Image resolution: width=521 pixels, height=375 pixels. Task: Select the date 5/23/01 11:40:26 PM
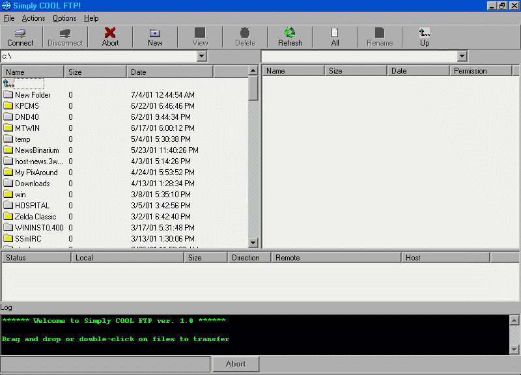[x=165, y=150]
